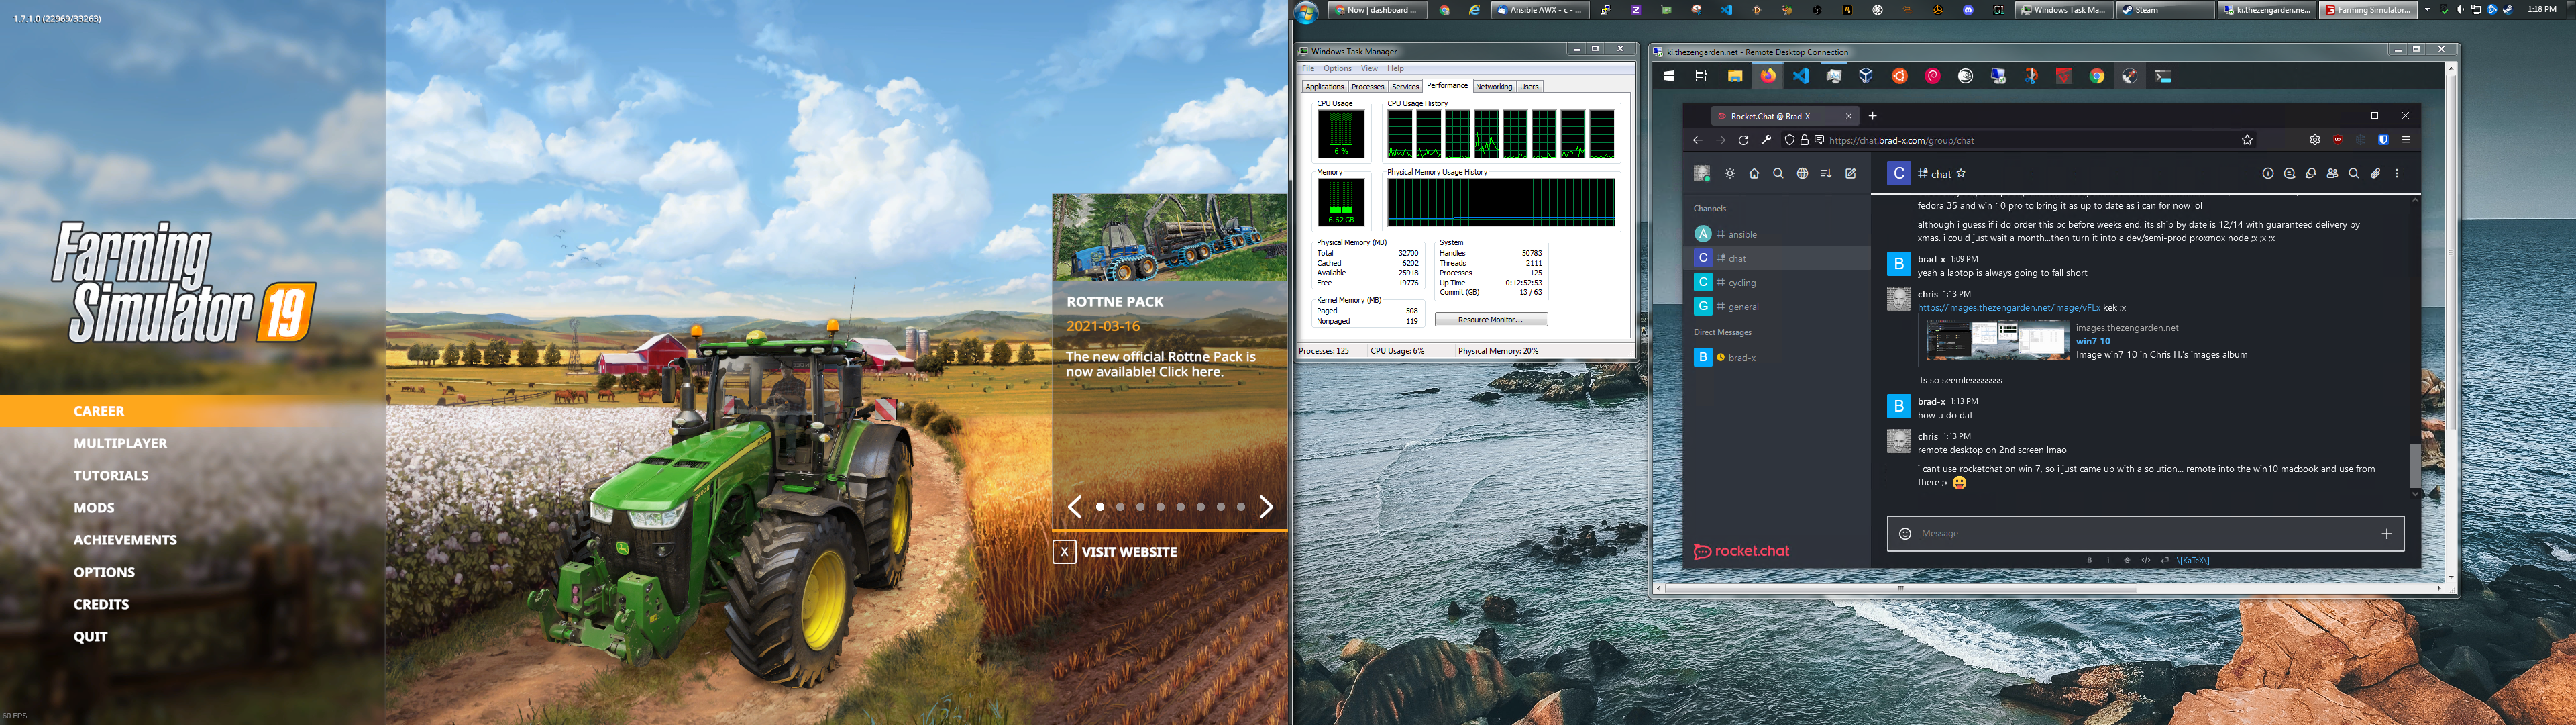2576x725 pixels.
Task: Open files paperclip icon in chat header
Action: coord(2375,173)
